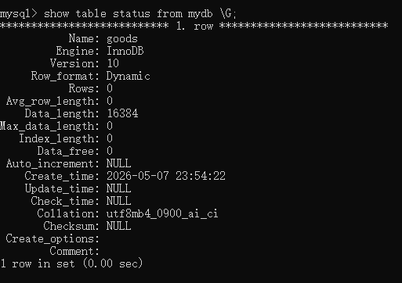Click the Update_time NULL value
Screen dimensions: 402x283
click(x=119, y=188)
